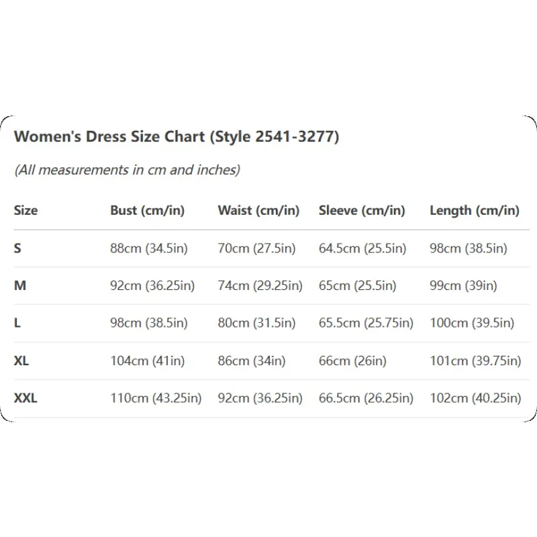The height and width of the screenshot is (537, 537).
Task: Select the M size row label
Action: coord(20,286)
